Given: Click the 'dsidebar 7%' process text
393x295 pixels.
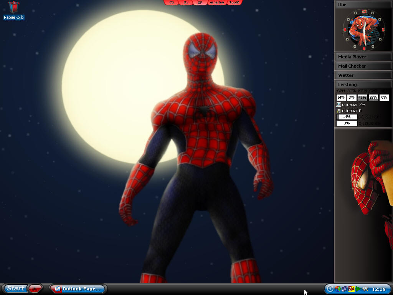Looking at the screenshot, I should pyautogui.click(x=353, y=104).
